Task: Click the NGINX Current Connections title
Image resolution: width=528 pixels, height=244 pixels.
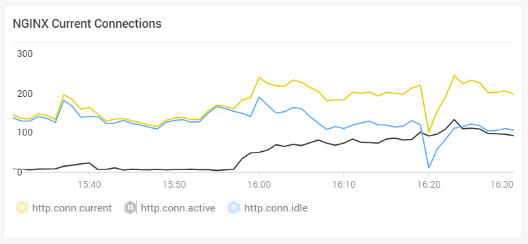Action: pos(87,24)
